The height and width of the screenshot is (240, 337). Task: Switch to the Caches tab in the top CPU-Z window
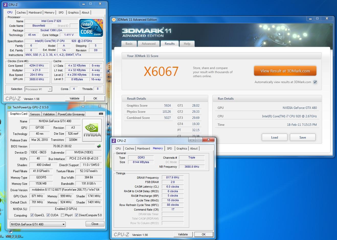pyautogui.click(x=21, y=13)
